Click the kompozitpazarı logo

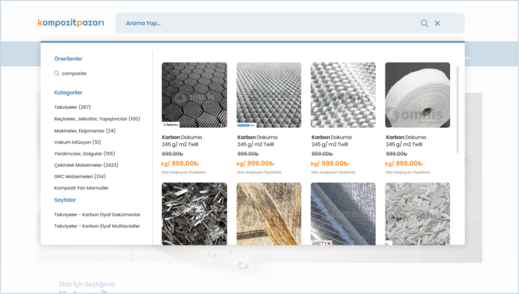71,23
